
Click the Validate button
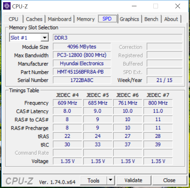(134, 181)
